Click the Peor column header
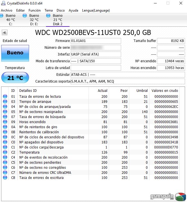This screenshot has width=187, height=202. [119, 90]
